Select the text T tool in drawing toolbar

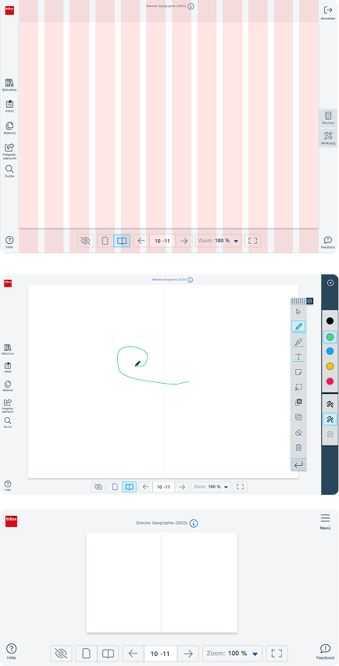pos(298,356)
